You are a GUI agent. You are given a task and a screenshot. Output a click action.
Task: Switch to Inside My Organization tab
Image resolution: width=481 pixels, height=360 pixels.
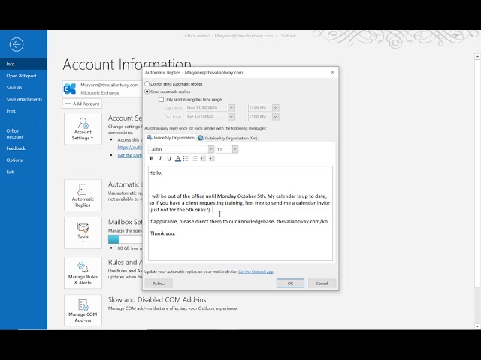click(x=171, y=138)
